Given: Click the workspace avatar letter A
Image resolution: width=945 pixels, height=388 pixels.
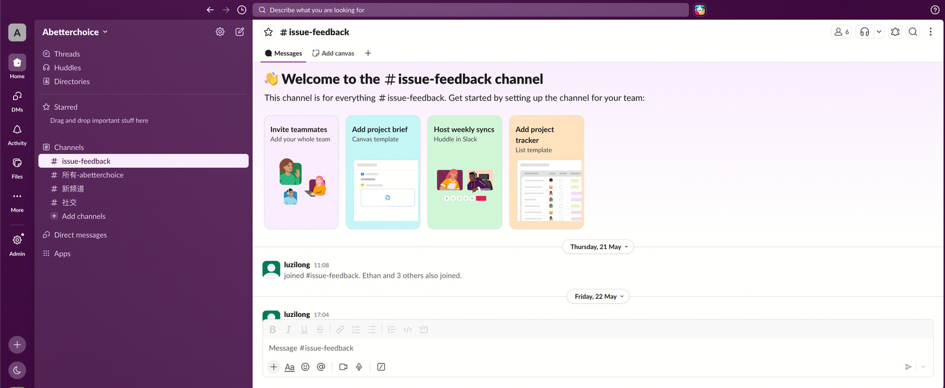Looking at the screenshot, I should pyautogui.click(x=17, y=32).
